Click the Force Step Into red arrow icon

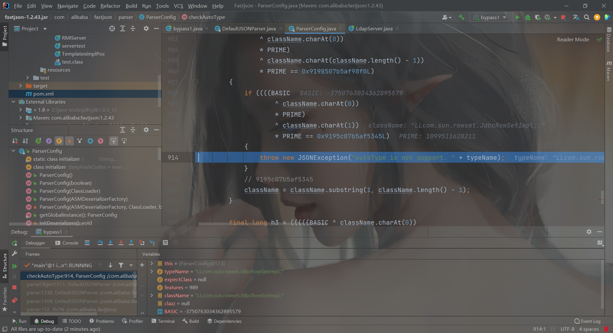(121, 243)
